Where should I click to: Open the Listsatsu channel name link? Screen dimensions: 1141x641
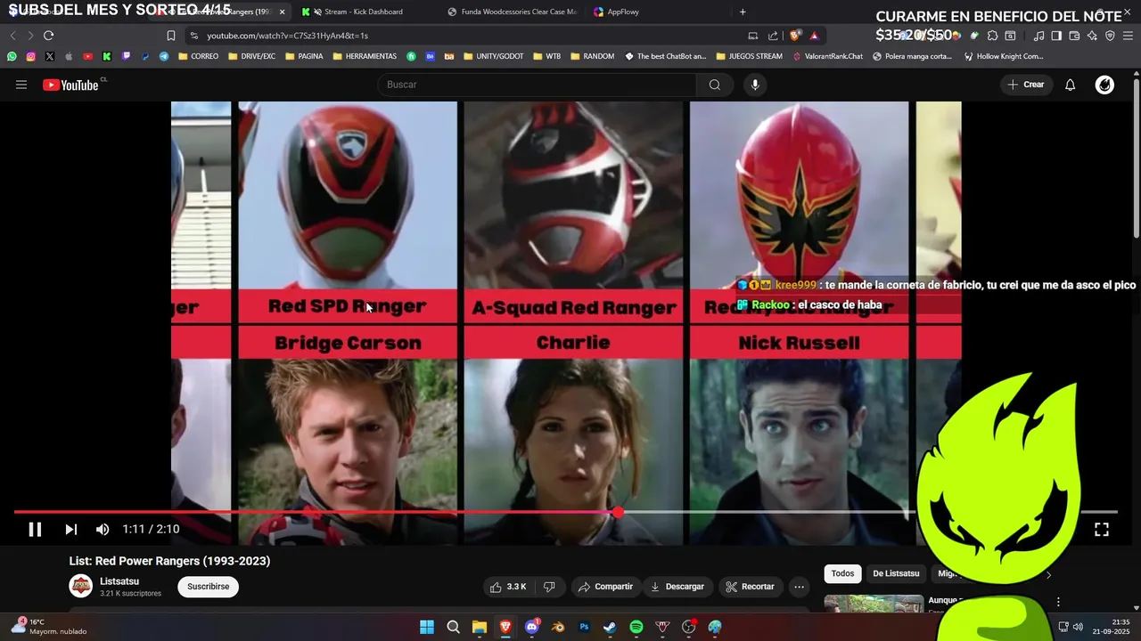pyautogui.click(x=119, y=581)
